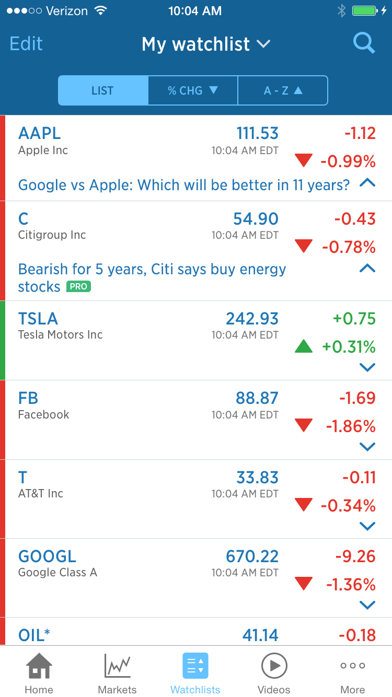Select the LIST view segment
The width and height of the screenshot is (392, 697).
(x=103, y=90)
